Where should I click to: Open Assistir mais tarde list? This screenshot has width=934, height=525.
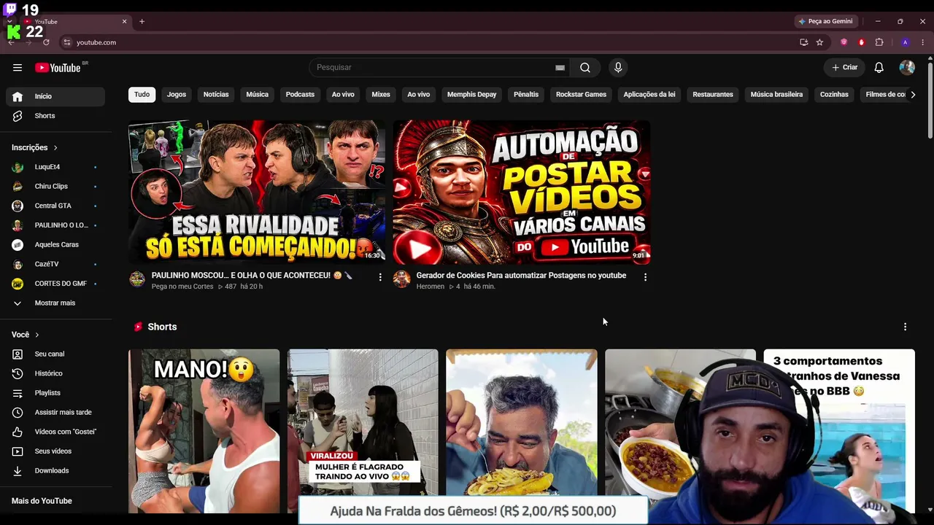55,413
